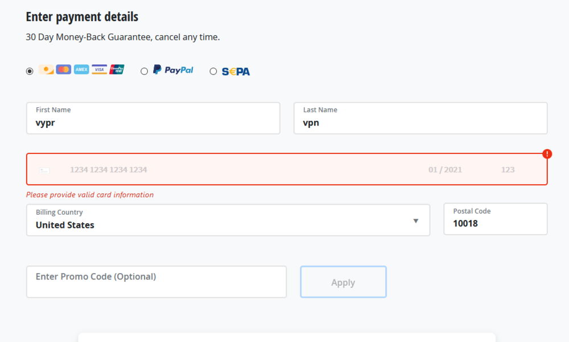Click the red card error alert icon
Image resolution: width=569 pixels, height=342 pixels.
coord(547,154)
